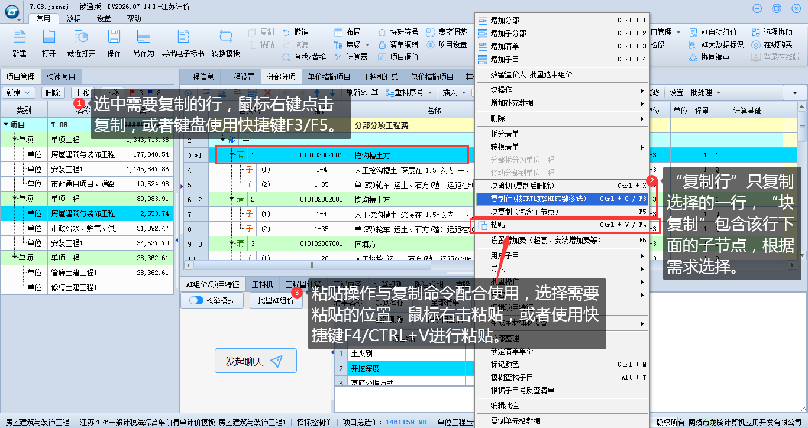This screenshot has width=808, height=428.
Task: Click the 删除 button in project panel
Action: [53, 93]
